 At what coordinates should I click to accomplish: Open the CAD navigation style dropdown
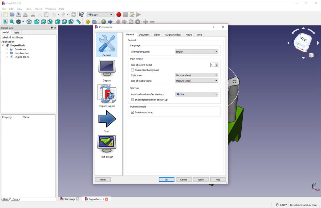coord(282,205)
